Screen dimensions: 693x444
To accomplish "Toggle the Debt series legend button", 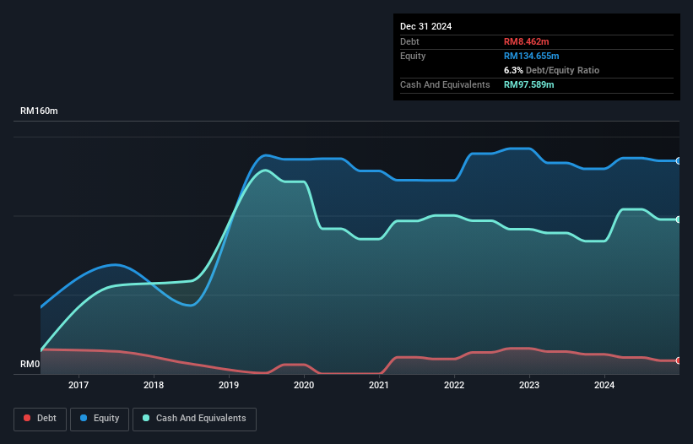I will [41, 419].
